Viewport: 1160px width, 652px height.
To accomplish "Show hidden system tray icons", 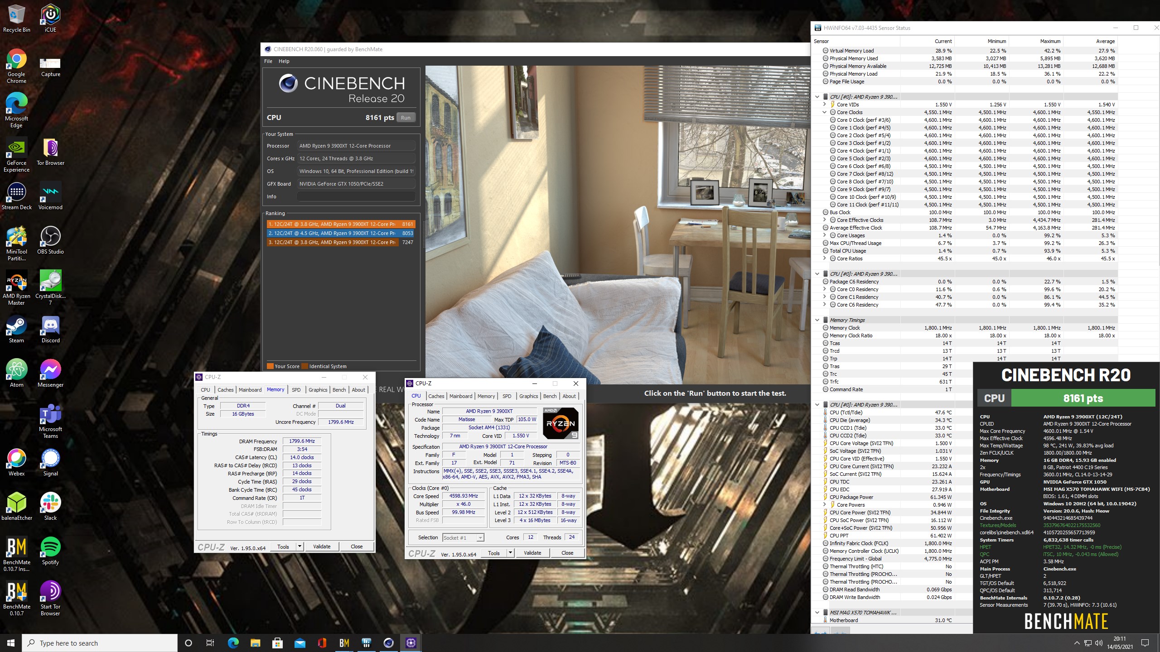I will [1077, 643].
